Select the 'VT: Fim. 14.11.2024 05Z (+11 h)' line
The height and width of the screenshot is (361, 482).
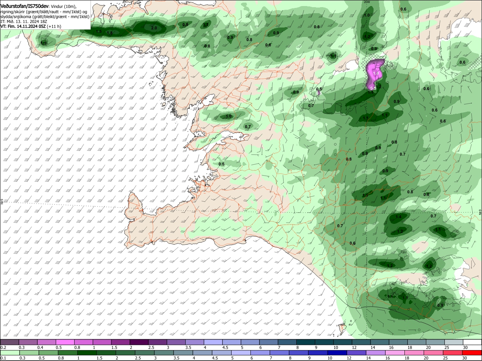[x=31, y=26]
